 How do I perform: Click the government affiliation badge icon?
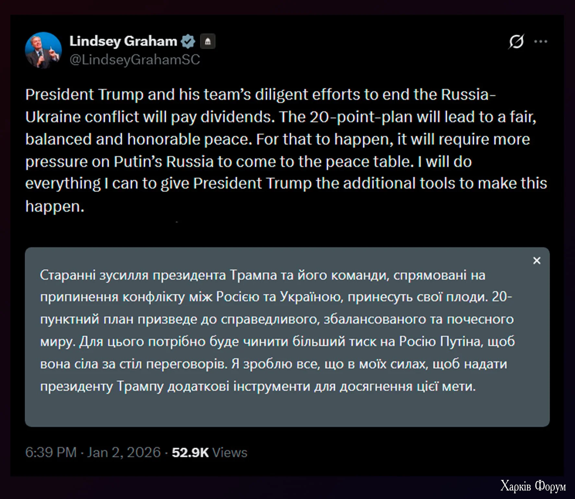pyautogui.click(x=208, y=42)
